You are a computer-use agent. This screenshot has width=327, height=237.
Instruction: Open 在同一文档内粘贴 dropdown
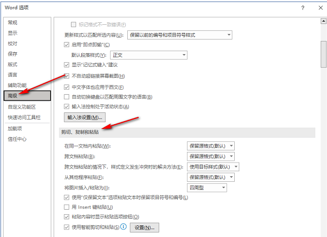tap(211, 146)
